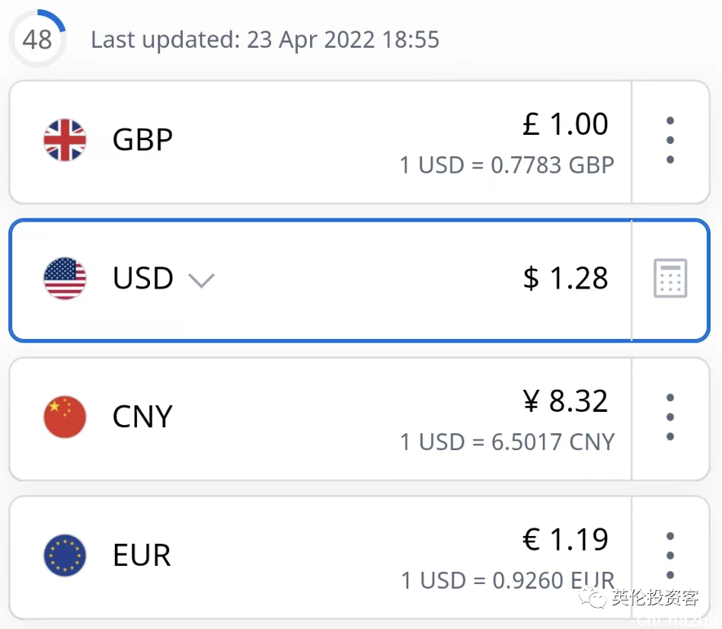Open the calculator icon in USD row
The height and width of the screenshot is (629, 722).
pyautogui.click(x=670, y=279)
